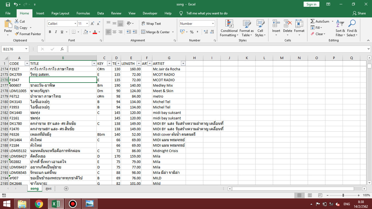Viewport: 372px width, 209px height.
Task: Open the Calibri font name dropdown
Action: coord(75,24)
